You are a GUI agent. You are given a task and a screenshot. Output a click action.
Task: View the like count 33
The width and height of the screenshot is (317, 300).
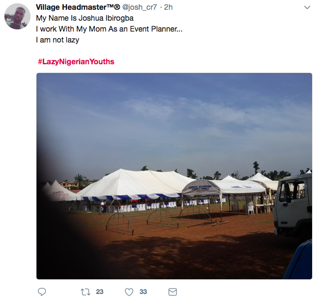tap(143, 292)
